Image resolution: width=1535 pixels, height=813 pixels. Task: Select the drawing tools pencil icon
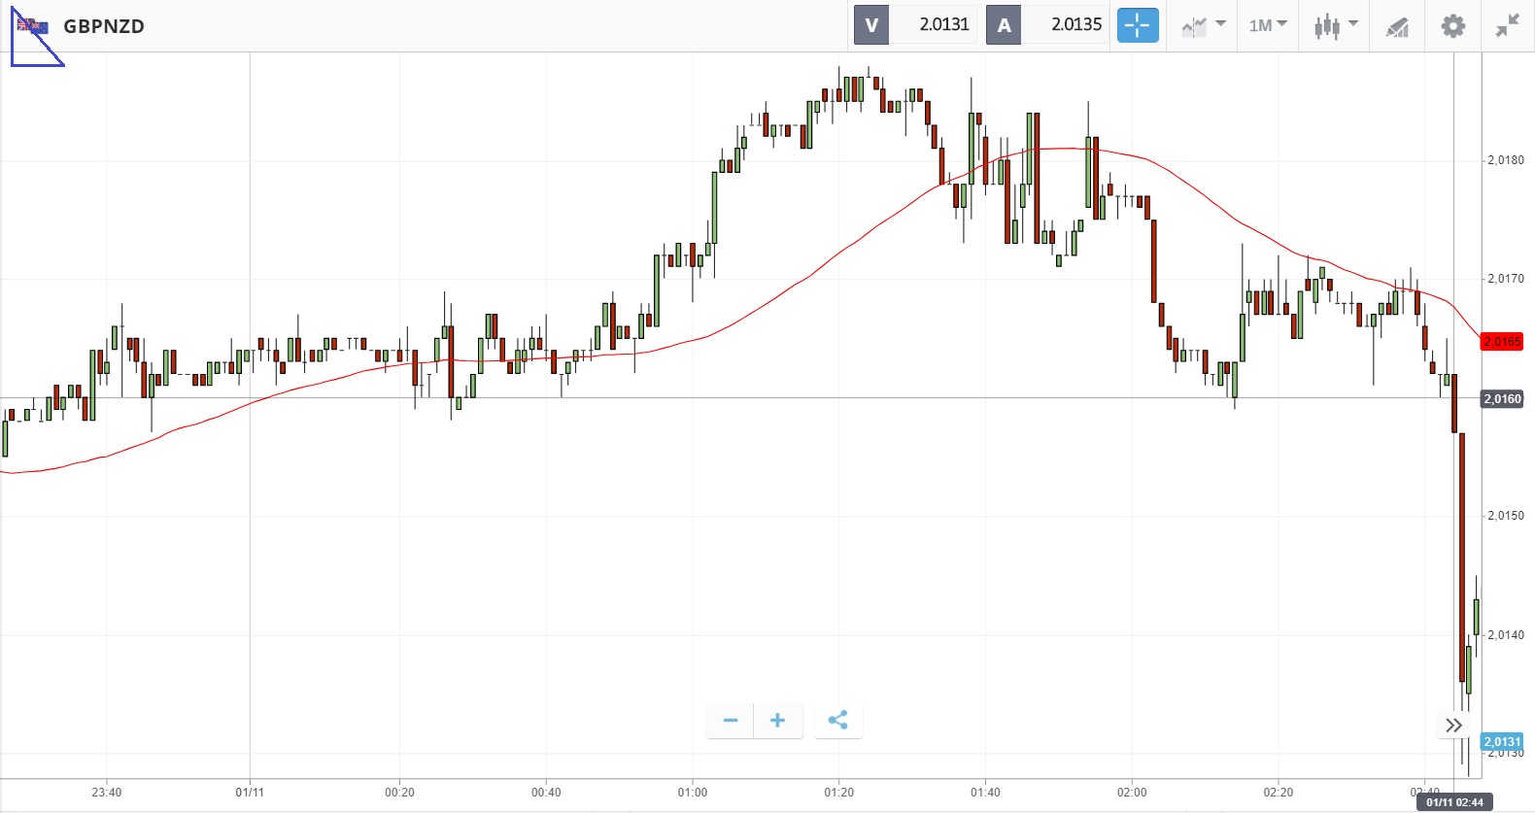[1397, 27]
